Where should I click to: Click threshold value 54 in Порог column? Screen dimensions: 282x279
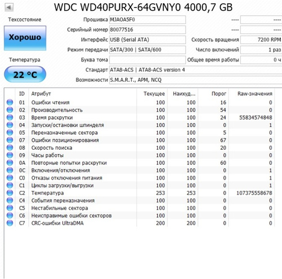tap(223, 110)
